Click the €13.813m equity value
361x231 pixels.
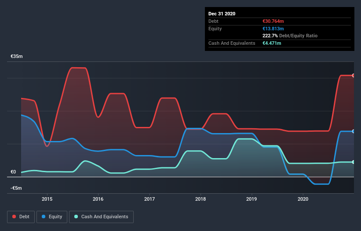click(x=273, y=29)
